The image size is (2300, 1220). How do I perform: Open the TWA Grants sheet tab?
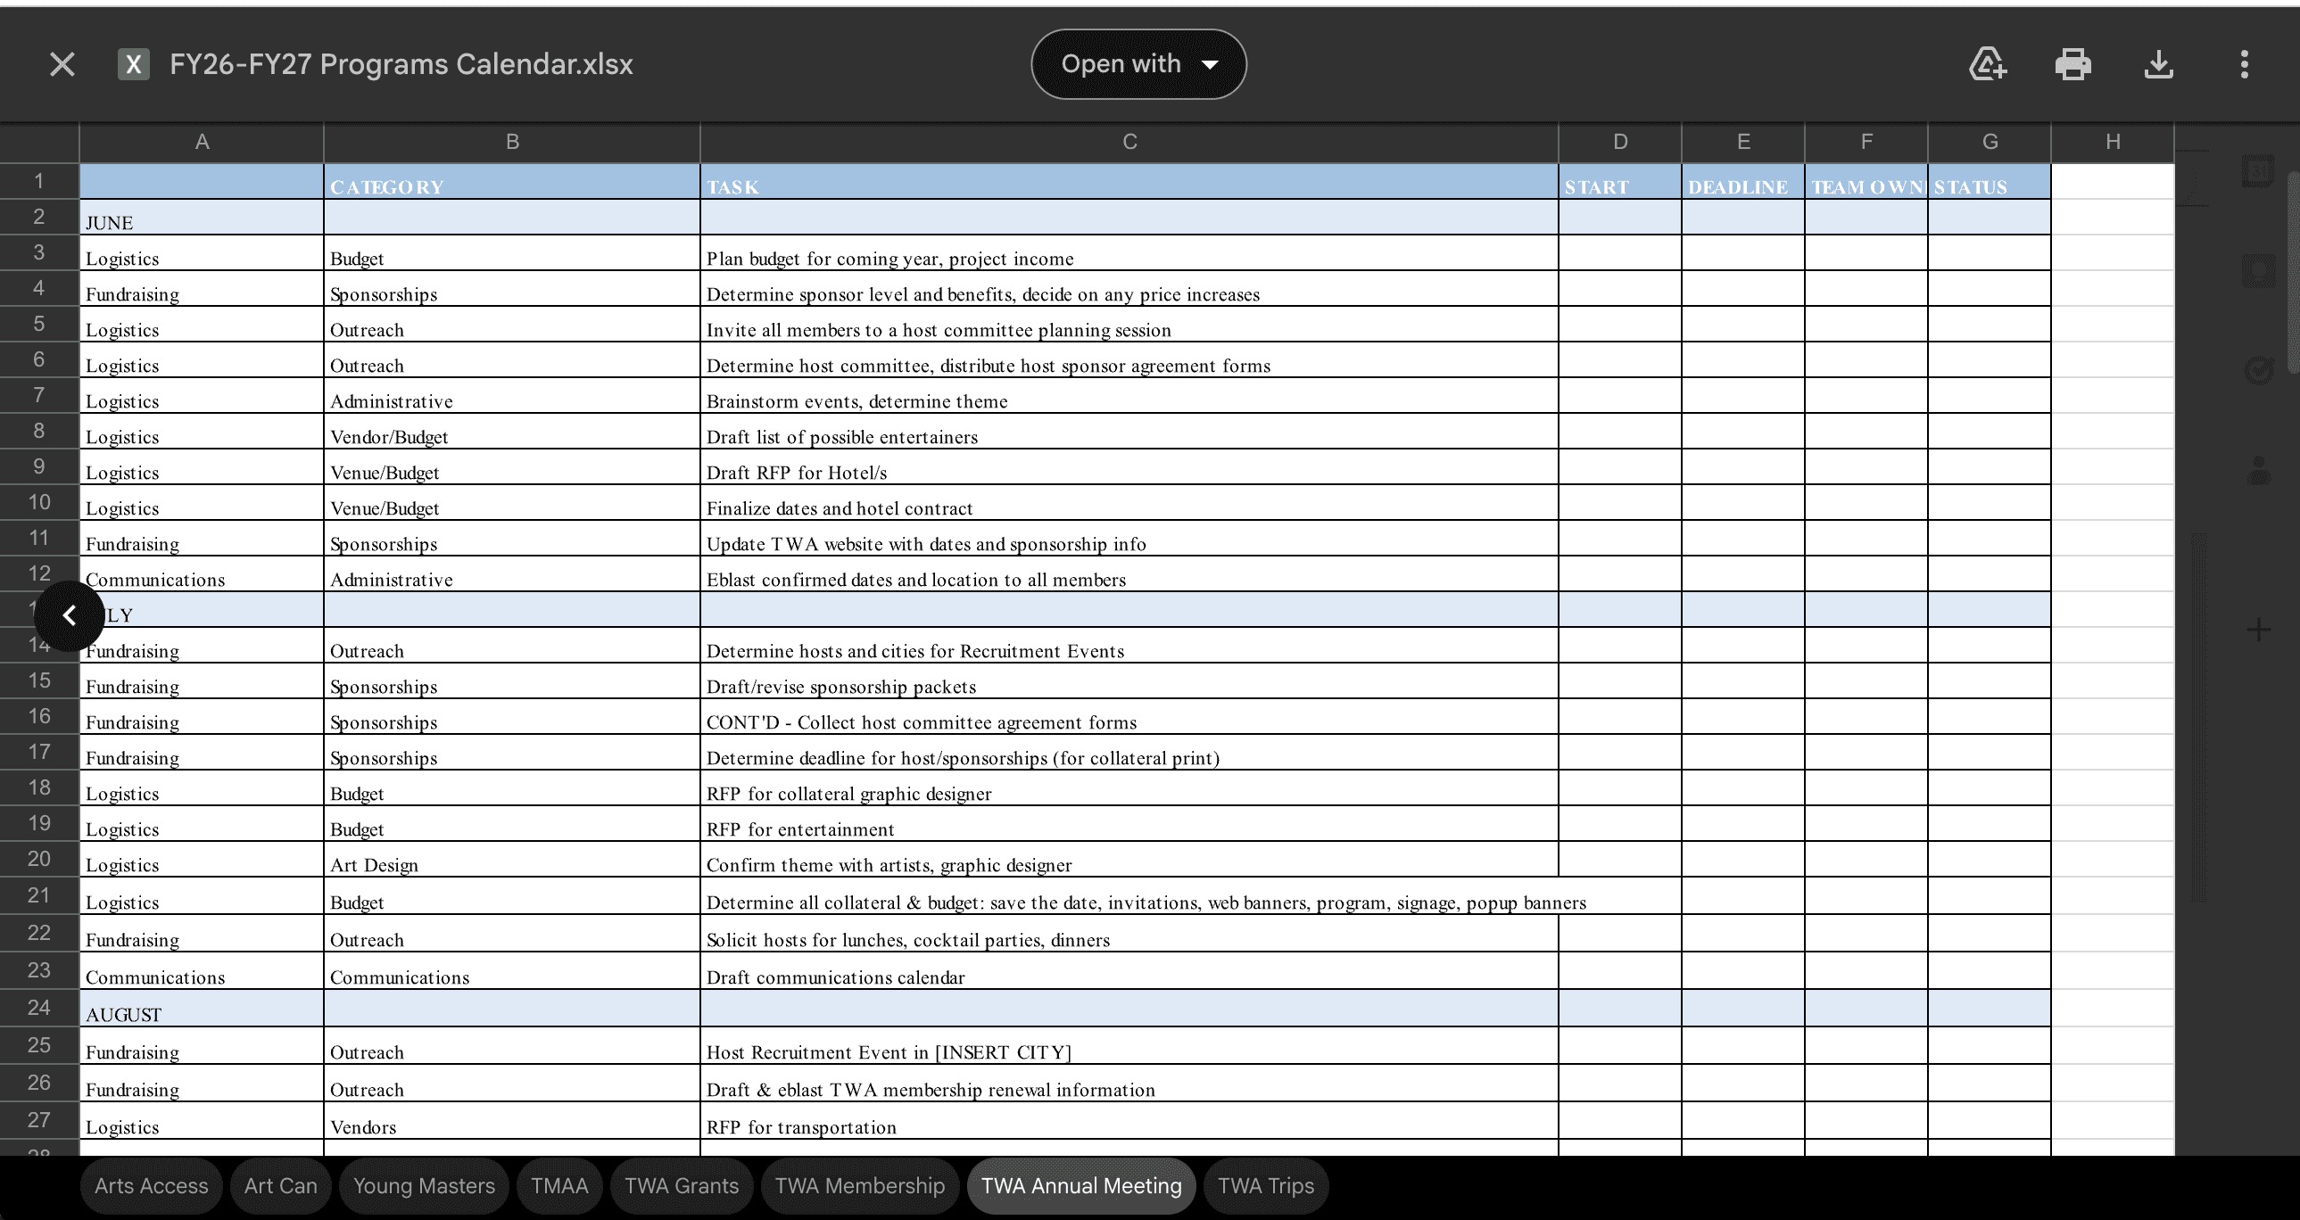click(682, 1186)
